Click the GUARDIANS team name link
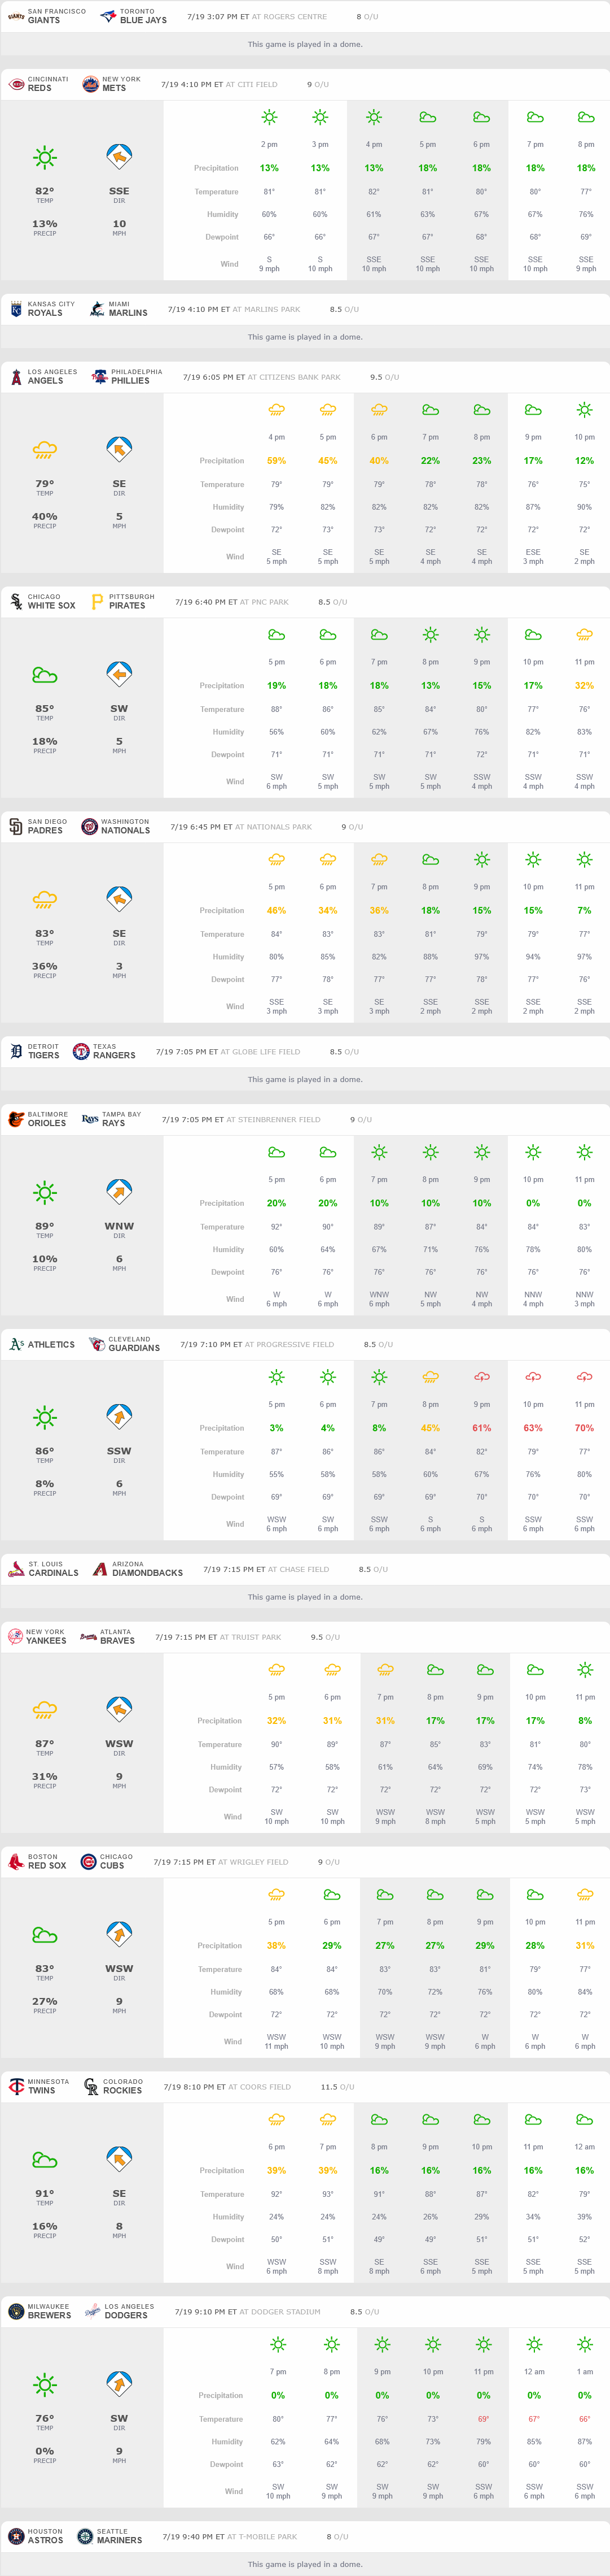Image resolution: width=610 pixels, height=2576 pixels. tap(134, 1349)
